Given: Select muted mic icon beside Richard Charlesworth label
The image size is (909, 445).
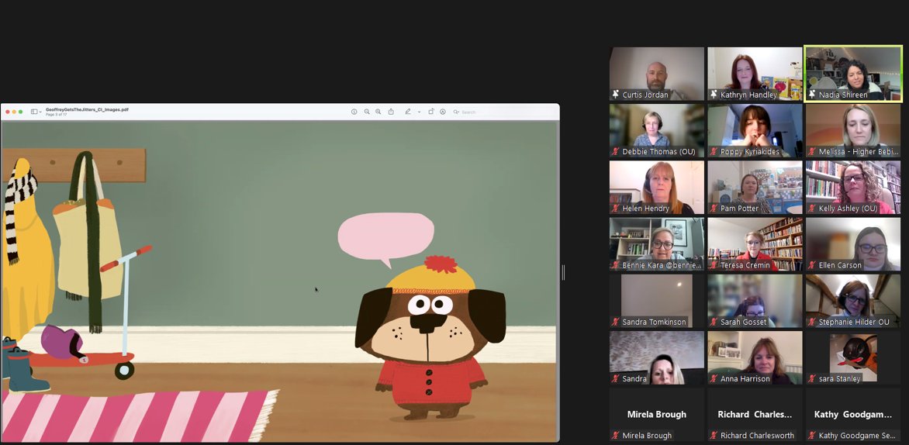Looking at the screenshot, I should tap(714, 435).
